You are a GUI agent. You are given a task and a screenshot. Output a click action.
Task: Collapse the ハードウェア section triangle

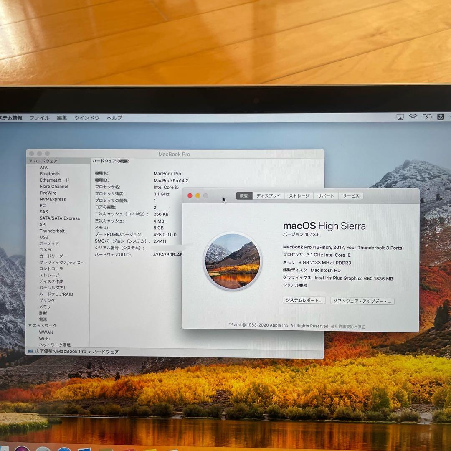pyautogui.click(x=30, y=161)
